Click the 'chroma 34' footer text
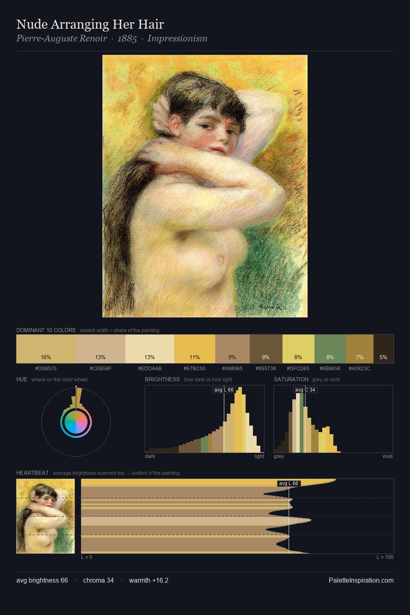The width and height of the screenshot is (410, 615). pos(98,580)
